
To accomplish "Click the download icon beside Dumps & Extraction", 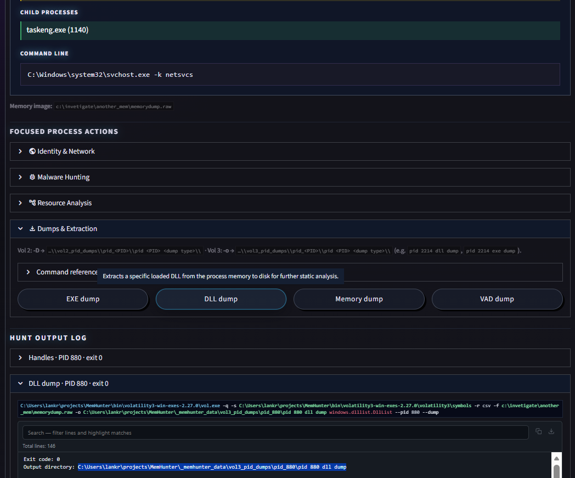I will (32, 228).
